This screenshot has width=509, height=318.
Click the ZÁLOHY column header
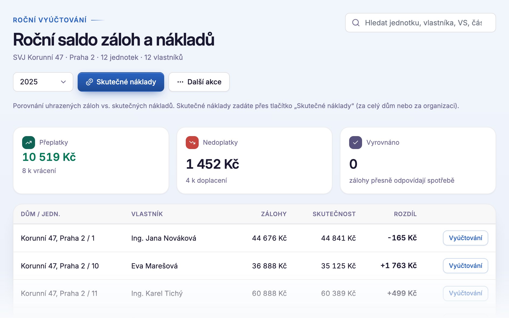(274, 214)
